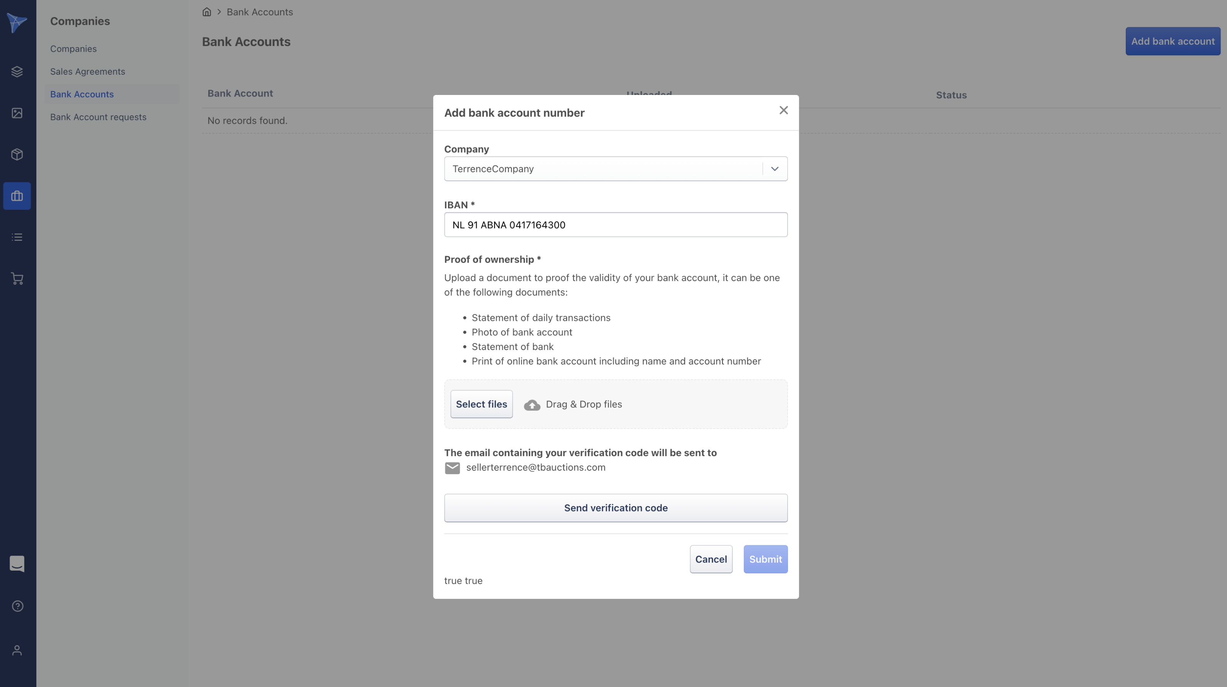Image resolution: width=1227 pixels, height=687 pixels.
Task: Click the home icon in the breadcrumb
Action: coord(207,12)
